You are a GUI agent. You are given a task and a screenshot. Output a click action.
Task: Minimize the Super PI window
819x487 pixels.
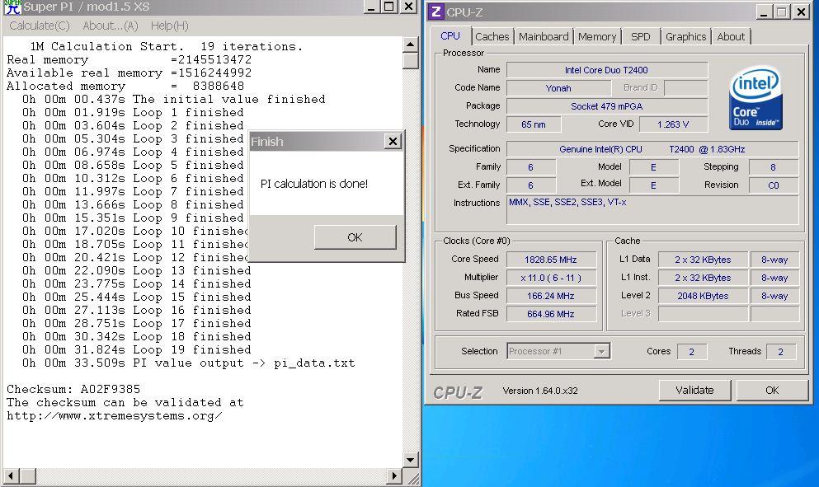(371, 7)
